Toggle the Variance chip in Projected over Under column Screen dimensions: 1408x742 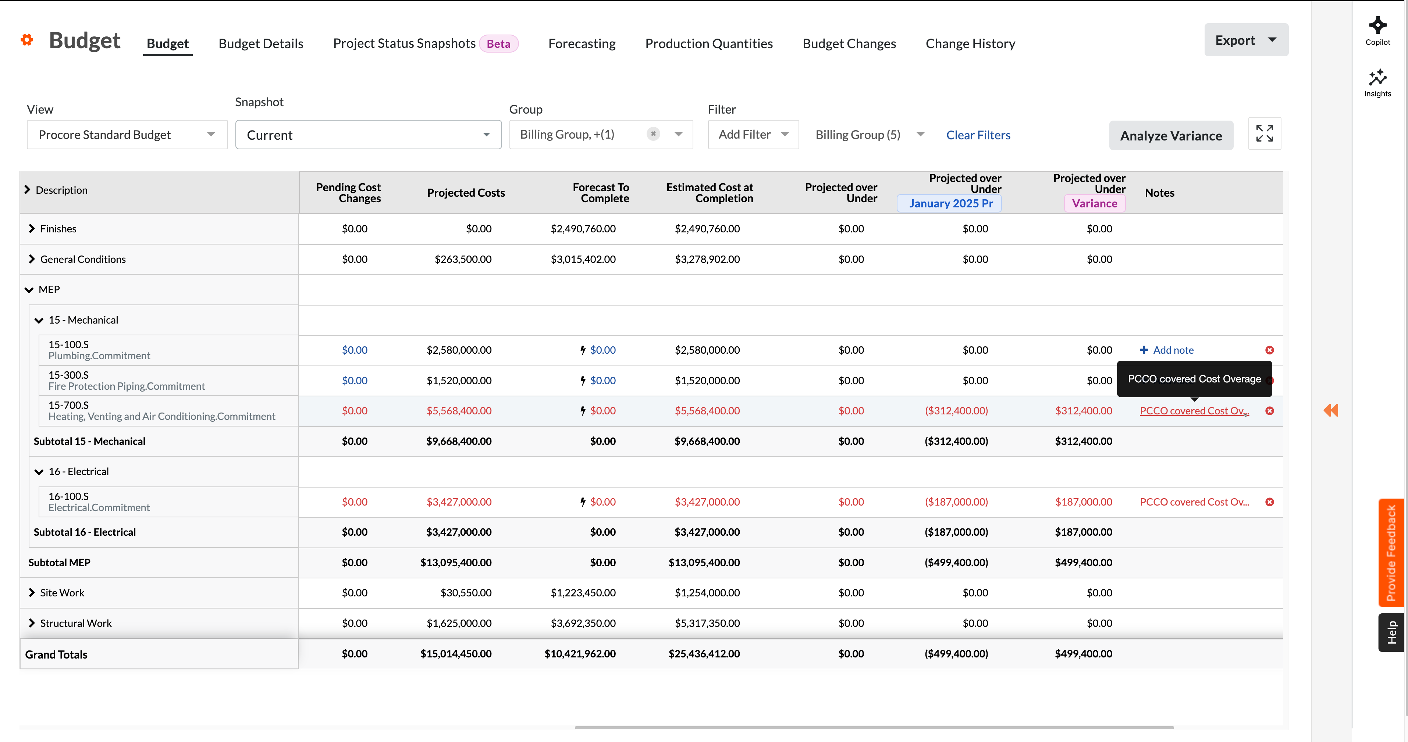pos(1094,203)
